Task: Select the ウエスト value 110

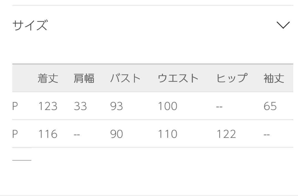Action: (x=167, y=134)
